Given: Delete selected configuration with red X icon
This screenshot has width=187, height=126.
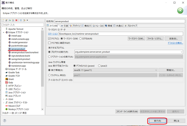Looking at the screenshot, I should [x=16, y=20].
